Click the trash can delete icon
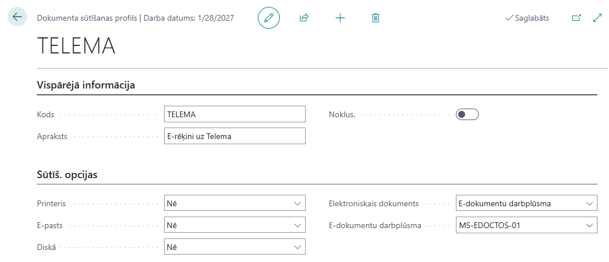 (375, 18)
